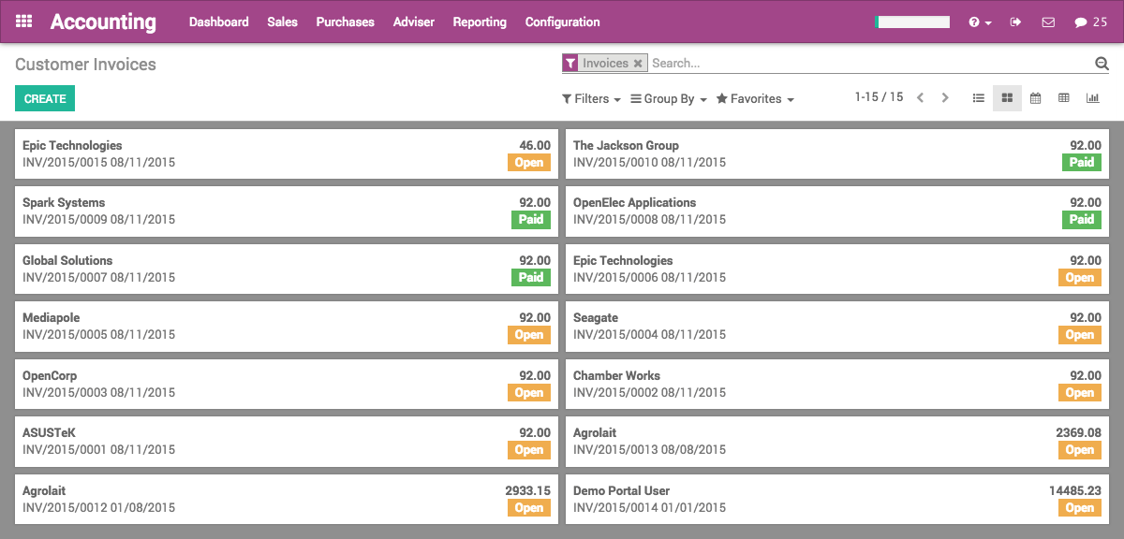Remove the Invoices filter tag
The width and height of the screenshot is (1124, 539).
(x=639, y=63)
